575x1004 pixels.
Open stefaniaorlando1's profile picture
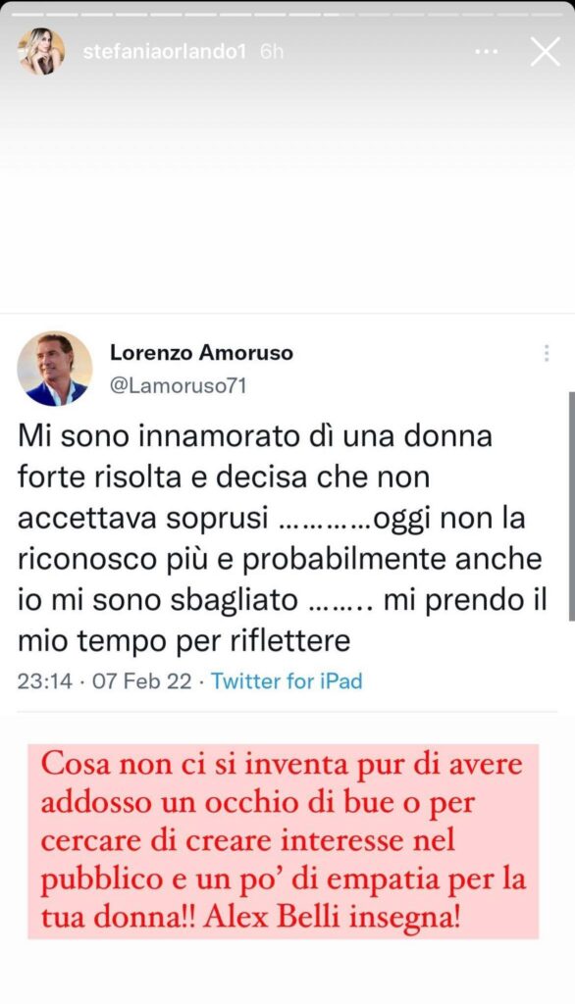tap(41, 51)
